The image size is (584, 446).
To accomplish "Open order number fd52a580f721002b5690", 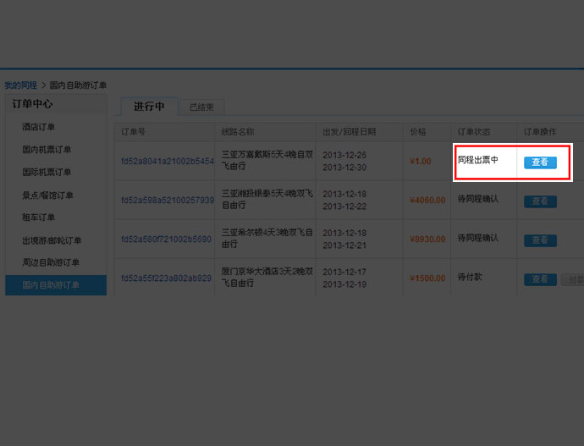I will tap(166, 240).
